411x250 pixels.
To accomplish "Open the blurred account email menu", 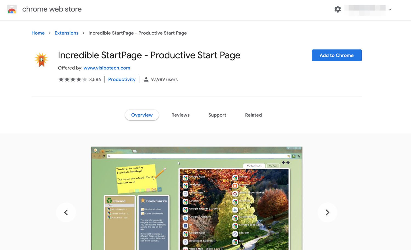I will (x=365, y=10).
